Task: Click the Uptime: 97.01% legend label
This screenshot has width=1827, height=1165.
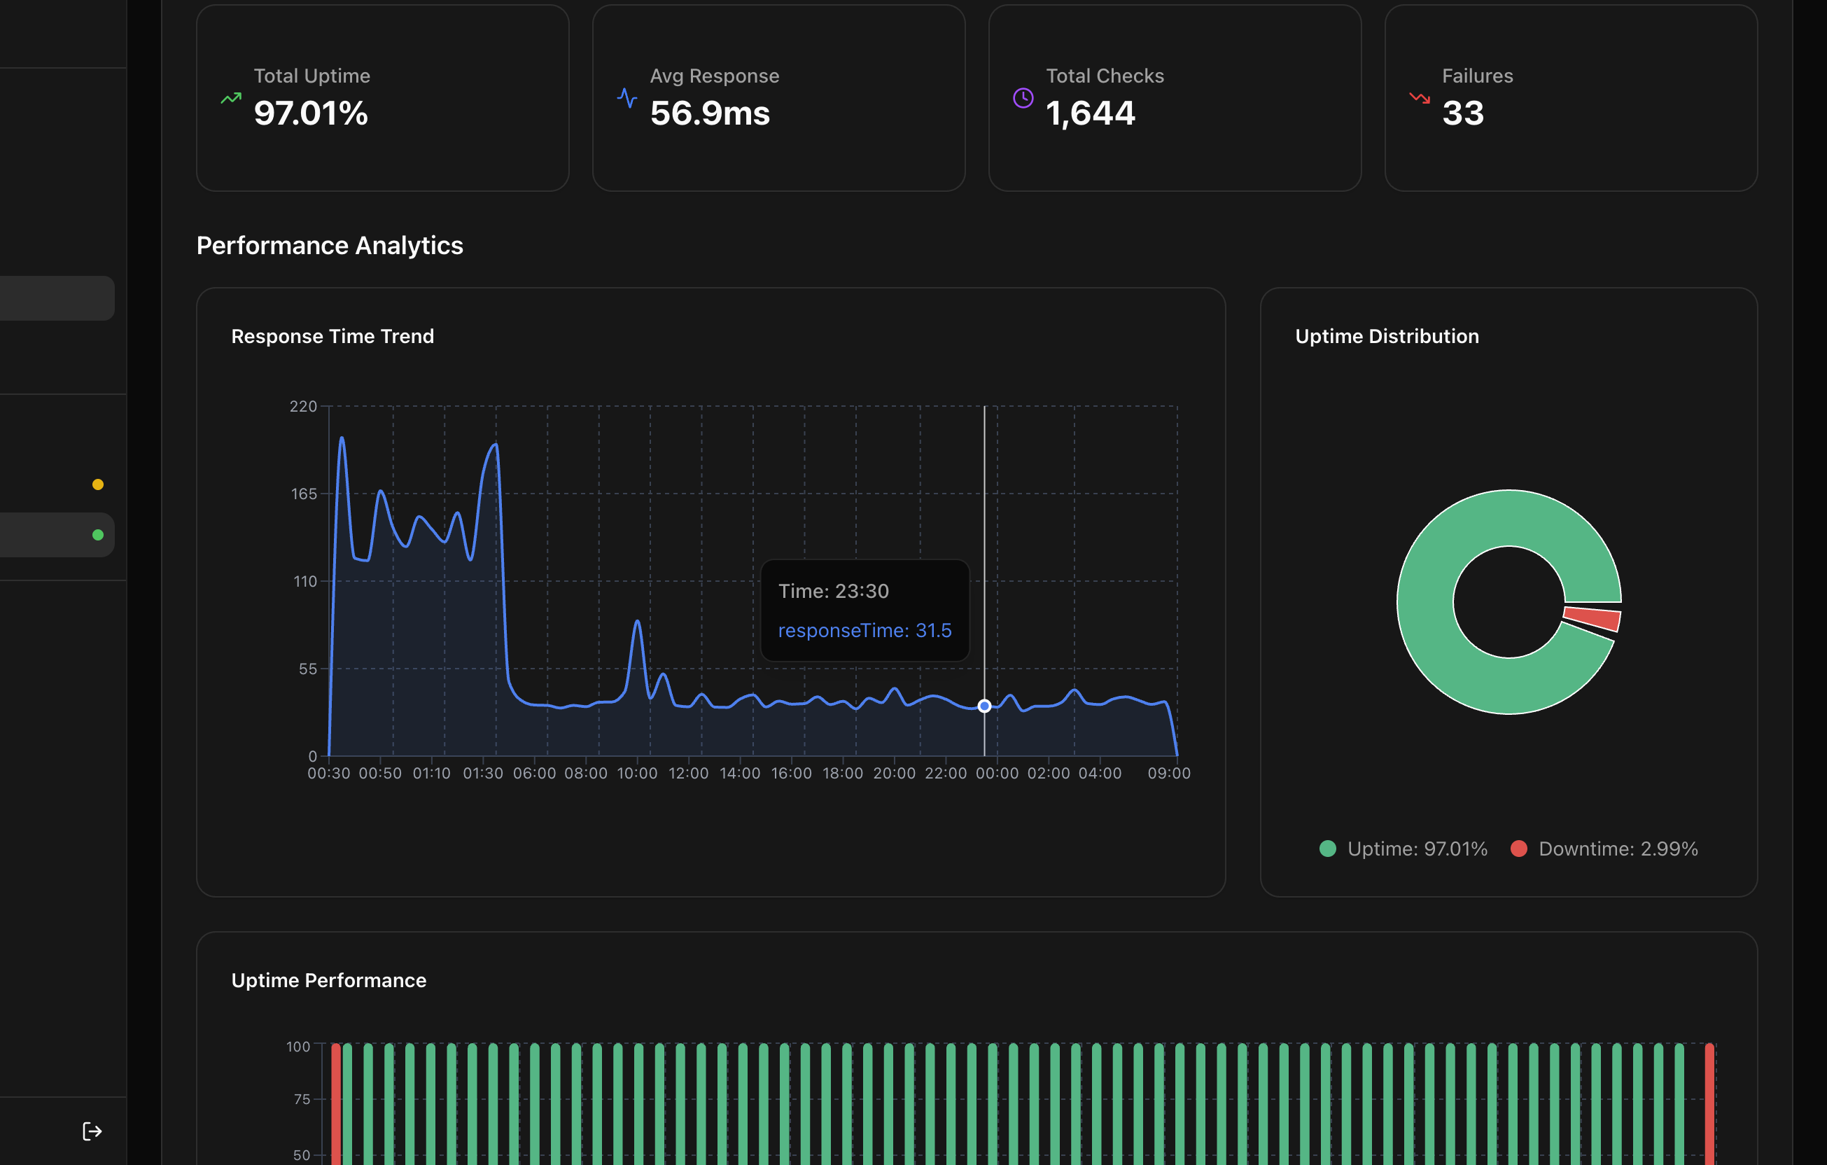Action: pos(1417,849)
